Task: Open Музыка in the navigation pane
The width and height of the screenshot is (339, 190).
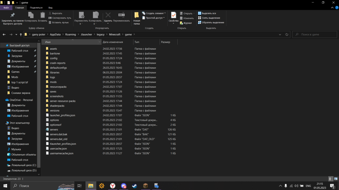Action: (x=16, y=149)
